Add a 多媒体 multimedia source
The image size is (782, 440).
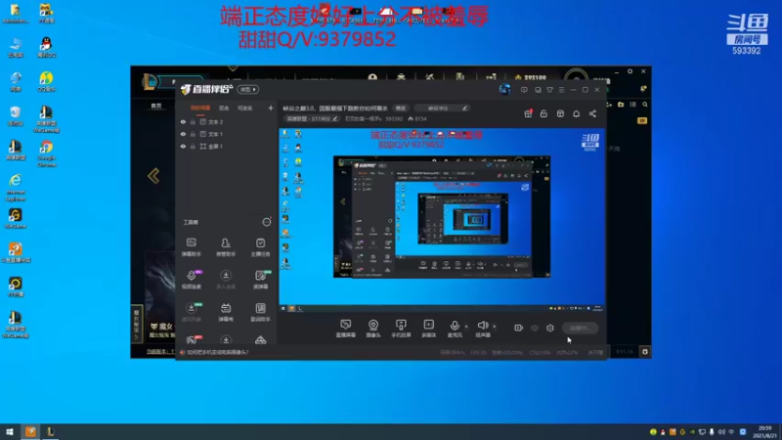click(x=428, y=329)
